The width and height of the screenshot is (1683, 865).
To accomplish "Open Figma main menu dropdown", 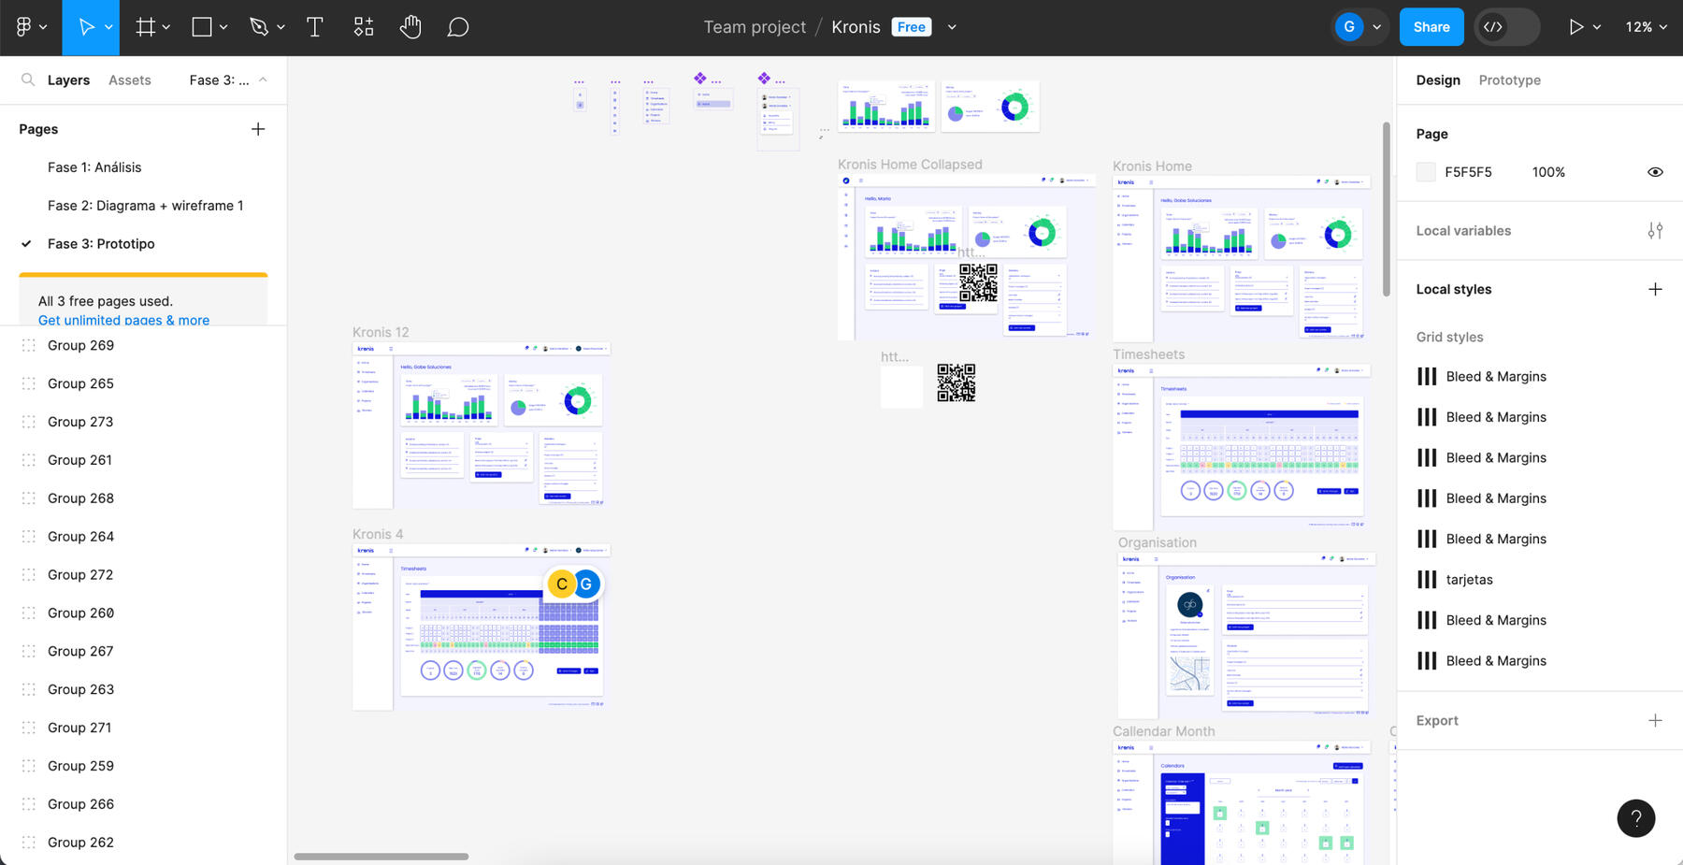I will [x=31, y=27].
